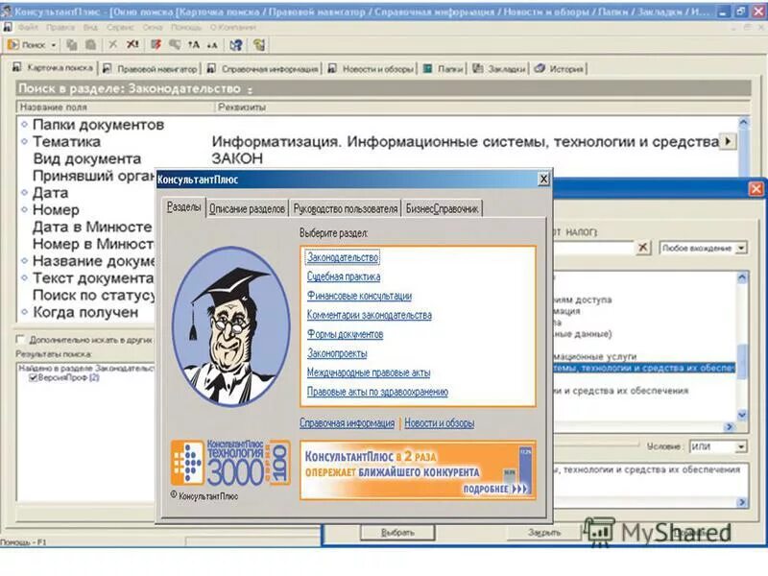Viewport: 768px width, 576px height.
Task: Click scroll-down arrow in back dialog list
Action: click(x=742, y=415)
